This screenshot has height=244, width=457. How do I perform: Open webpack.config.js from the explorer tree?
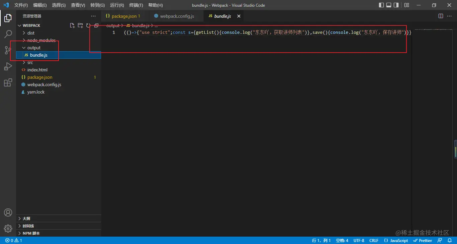pyautogui.click(x=59, y=84)
